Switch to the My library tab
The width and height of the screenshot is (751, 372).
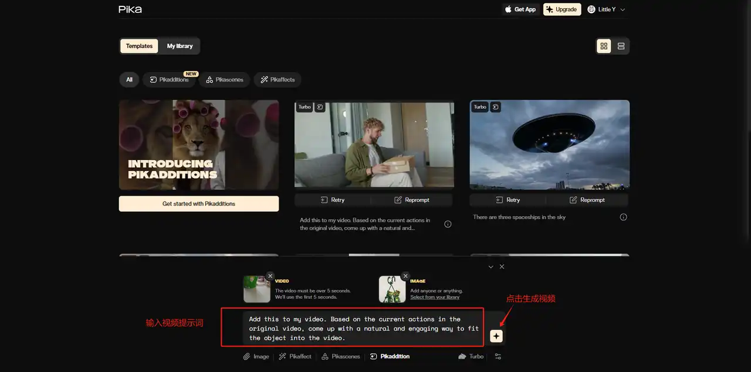[180, 46]
